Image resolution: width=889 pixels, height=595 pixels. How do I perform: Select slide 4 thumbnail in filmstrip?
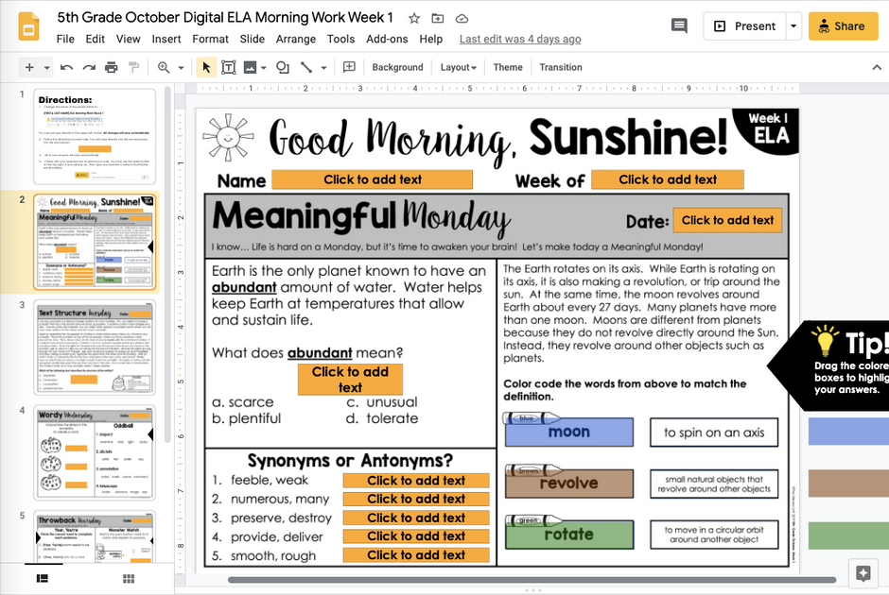(x=94, y=448)
